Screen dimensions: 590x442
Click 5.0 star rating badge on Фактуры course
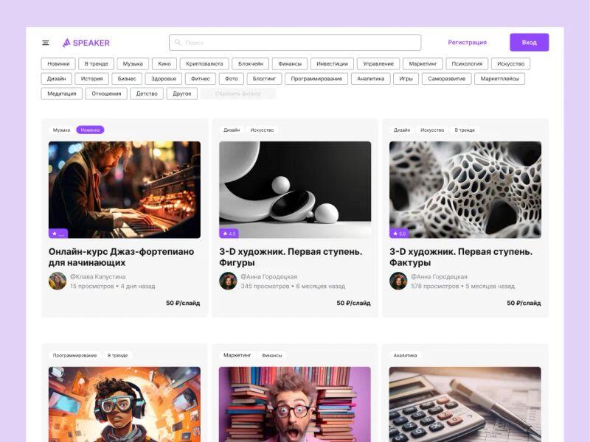399,234
